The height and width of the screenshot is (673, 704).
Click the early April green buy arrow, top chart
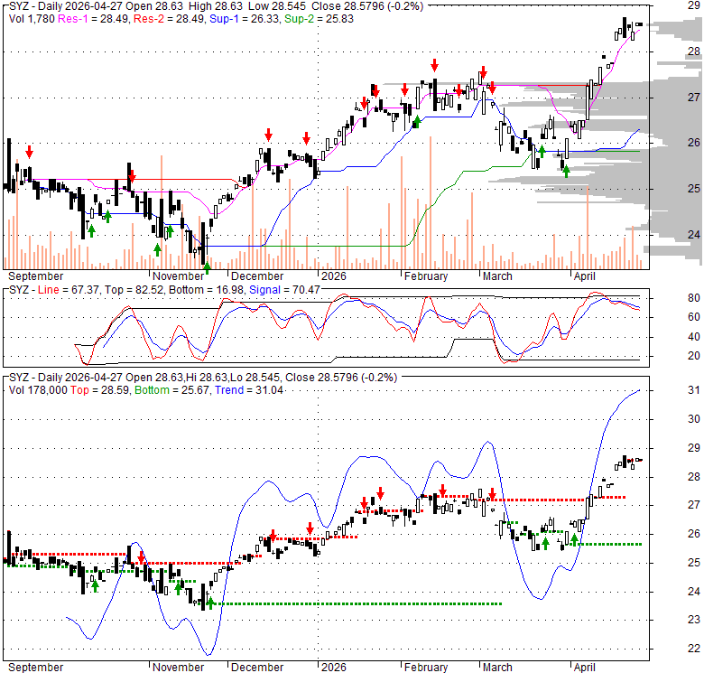pos(566,171)
